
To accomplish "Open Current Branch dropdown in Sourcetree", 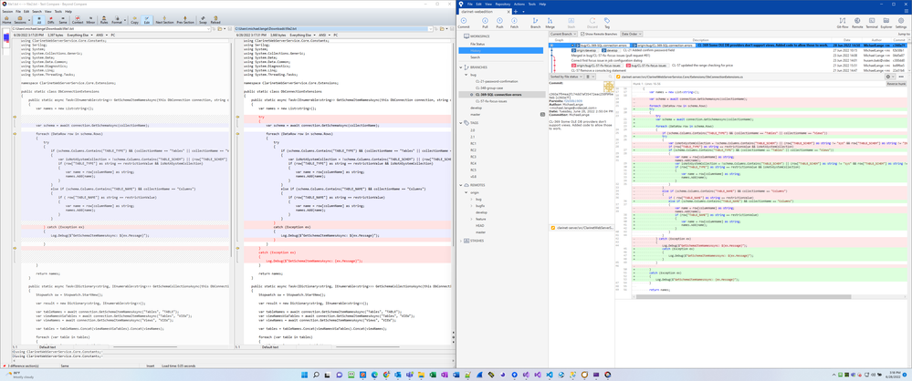I will tap(563, 35).
